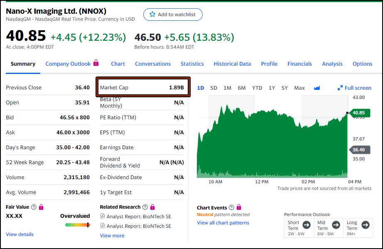
Task: Click the Ask value 46.00 x 3000
Action: [x=73, y=133]
